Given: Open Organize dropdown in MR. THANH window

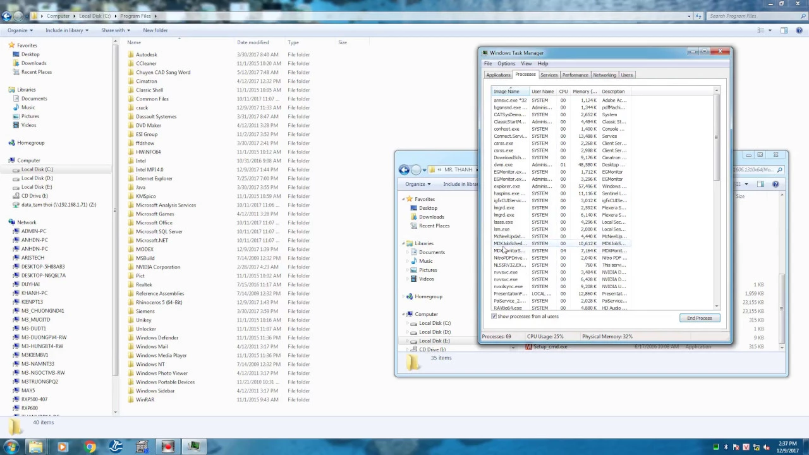Looking at the screenshot, I should (x=418, y=184).
